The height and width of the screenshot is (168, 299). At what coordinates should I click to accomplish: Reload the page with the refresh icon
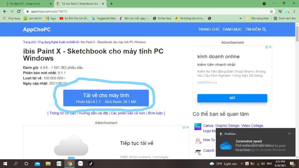(19, 11)
